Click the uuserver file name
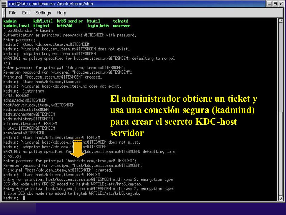This screenshot has width=286, height=215. (x=121, y=26)
